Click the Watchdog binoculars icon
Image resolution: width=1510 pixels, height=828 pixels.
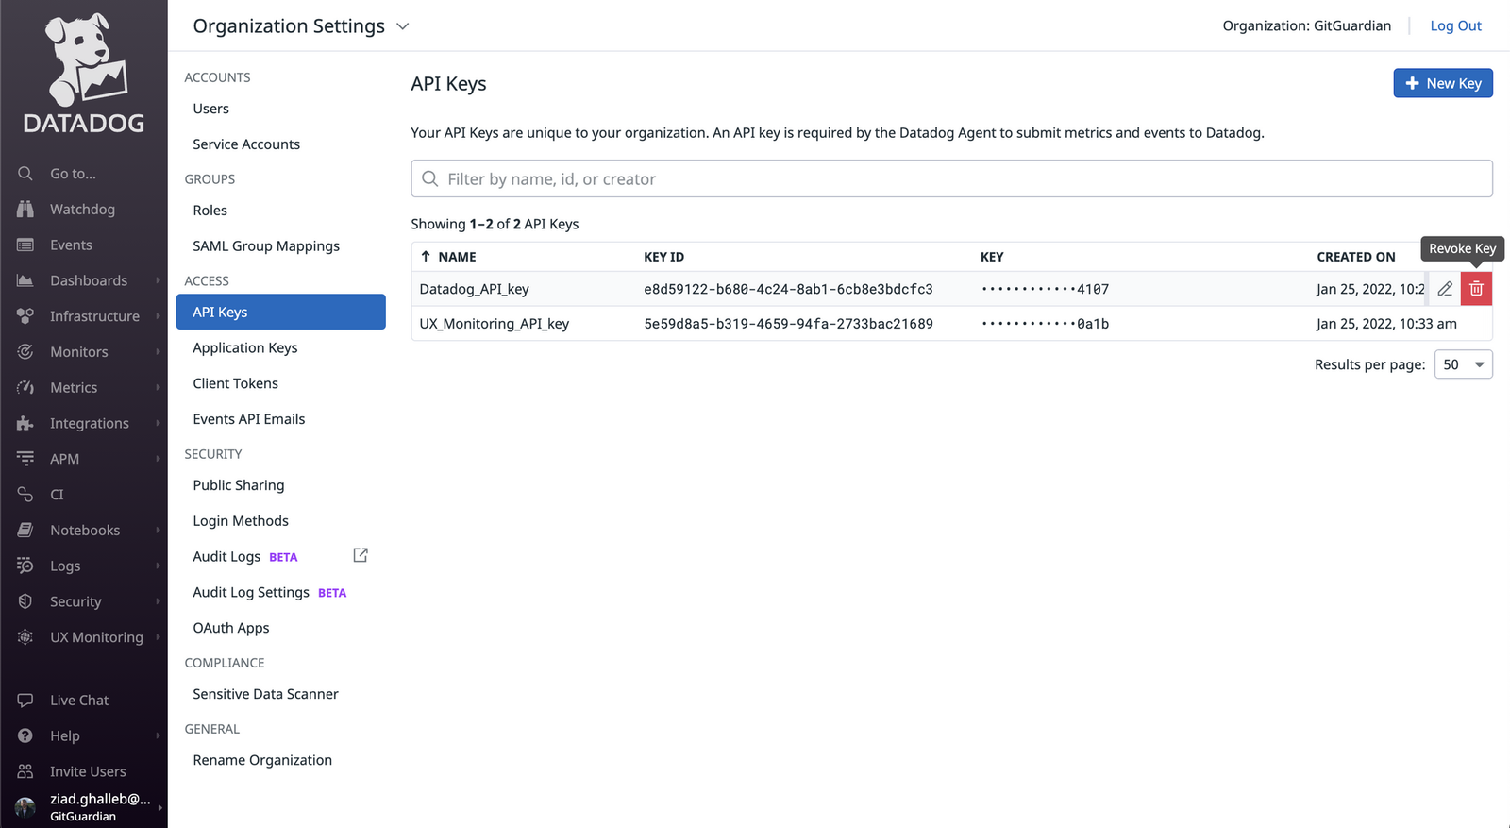coord(25,209)
